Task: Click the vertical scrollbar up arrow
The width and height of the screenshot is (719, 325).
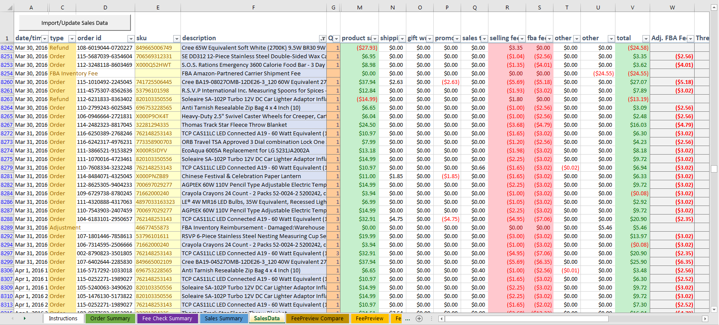Action: coord(714,7)
